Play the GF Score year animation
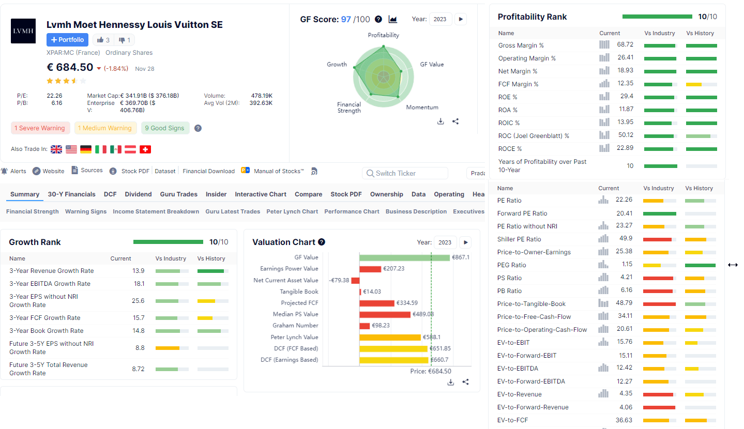This screenshot has width=744, height=429. 461,19
